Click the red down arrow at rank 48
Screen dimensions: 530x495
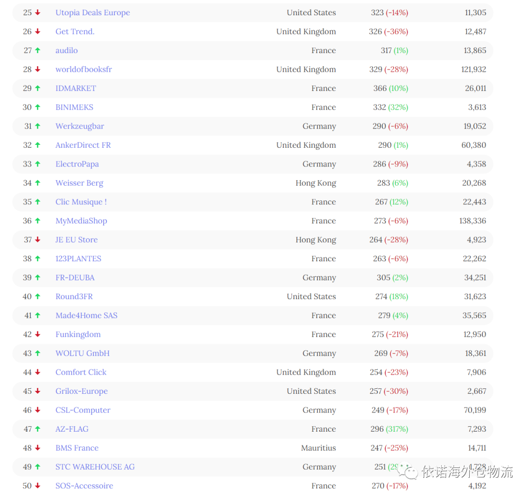[37, 448]
